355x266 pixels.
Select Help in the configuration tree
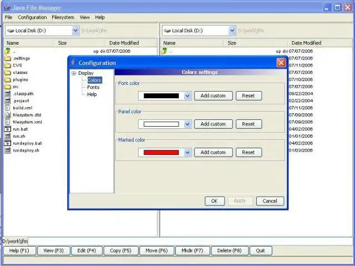click(x=92, y=94)
